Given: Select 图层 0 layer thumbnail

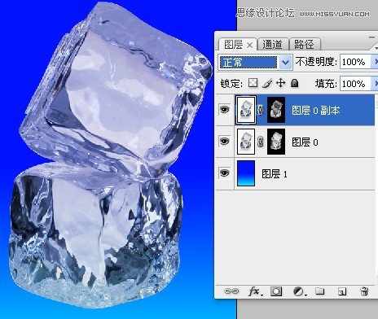Looking at the screenshot, I should pyautogui.click(x=246, y=142).
